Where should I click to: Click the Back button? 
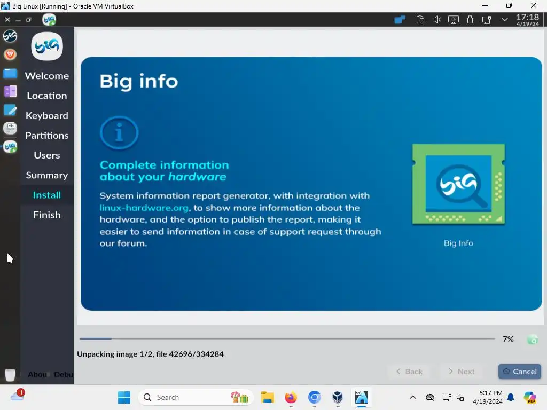pyautogui.click(x=409, y=372)
